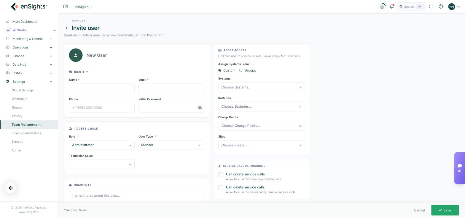Open the enSights tenant switcher
This screenshot has height=218, width=465.
click(x=84, y=7)
